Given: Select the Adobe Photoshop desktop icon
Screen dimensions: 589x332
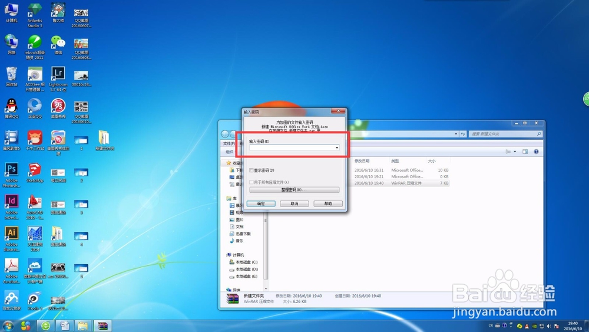Looking at the screenshot, I should pos(11,175).
